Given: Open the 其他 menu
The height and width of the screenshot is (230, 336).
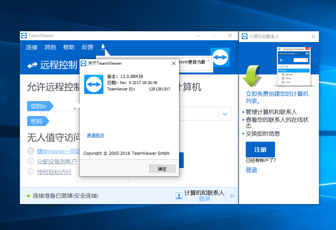Looking at the screenshot, I should pos(50,47).
